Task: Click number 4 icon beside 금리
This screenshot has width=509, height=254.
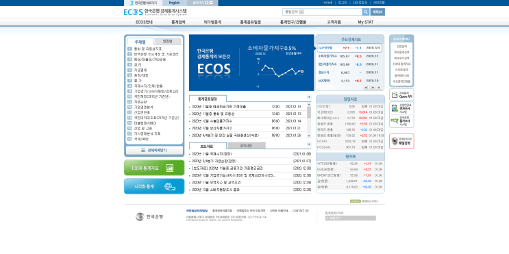Action: (x=129, y=65)
